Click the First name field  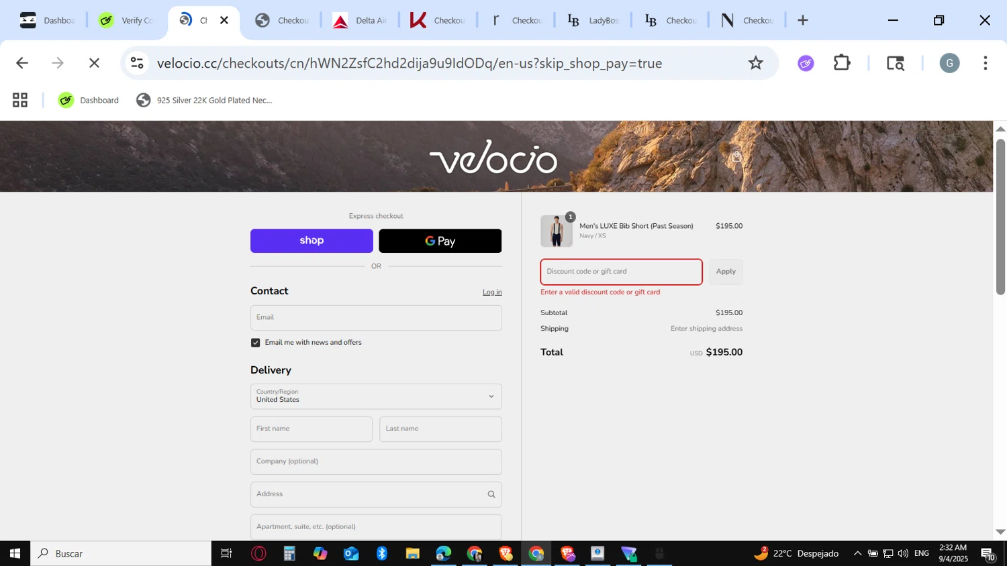pos(311,429)
